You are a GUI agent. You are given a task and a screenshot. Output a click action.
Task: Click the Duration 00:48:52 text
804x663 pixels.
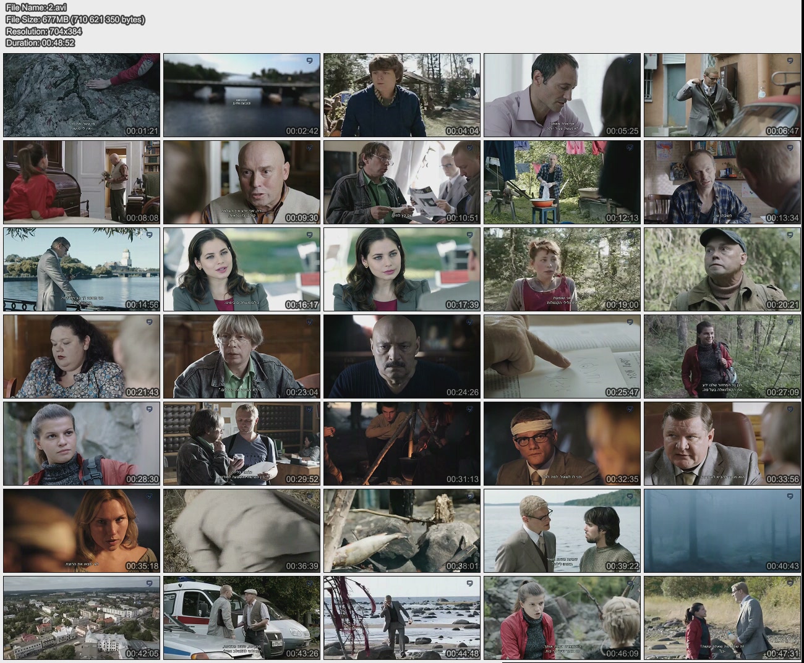[x=40, y=43]
